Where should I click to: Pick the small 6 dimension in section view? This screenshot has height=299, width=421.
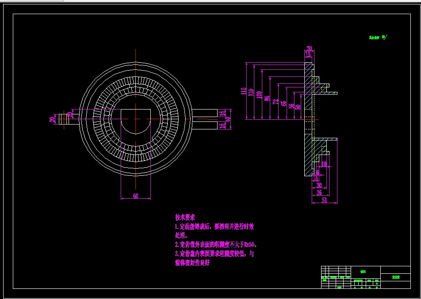[318, 172]
